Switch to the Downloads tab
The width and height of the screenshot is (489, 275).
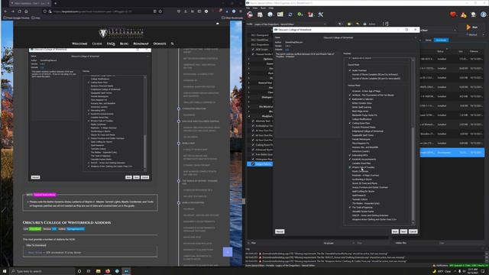coord(441,40)
